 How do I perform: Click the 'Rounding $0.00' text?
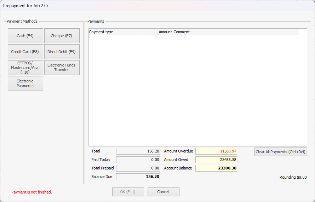coord(293,177)
